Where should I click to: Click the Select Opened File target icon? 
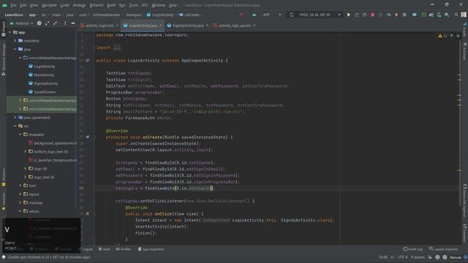(39, 23)
